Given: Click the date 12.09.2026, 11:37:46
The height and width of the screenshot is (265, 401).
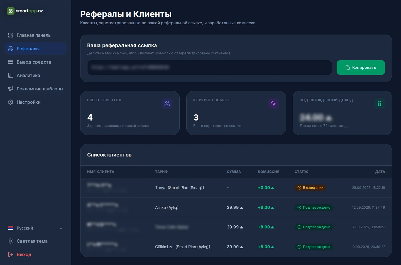Looking at the screenshot, I should (368, 208).
